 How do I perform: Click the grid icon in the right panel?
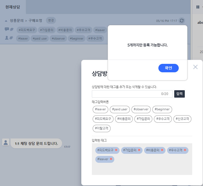(x=198, y=7)
